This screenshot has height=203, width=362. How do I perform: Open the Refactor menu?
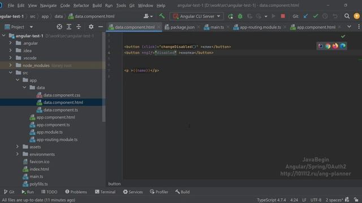point(81,5)
